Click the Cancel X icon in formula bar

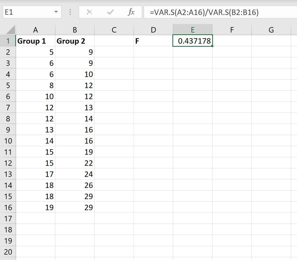tap(89, 12)
